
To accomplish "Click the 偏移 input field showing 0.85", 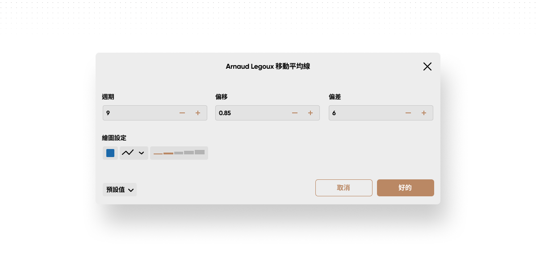I will [x=251, y=113].
